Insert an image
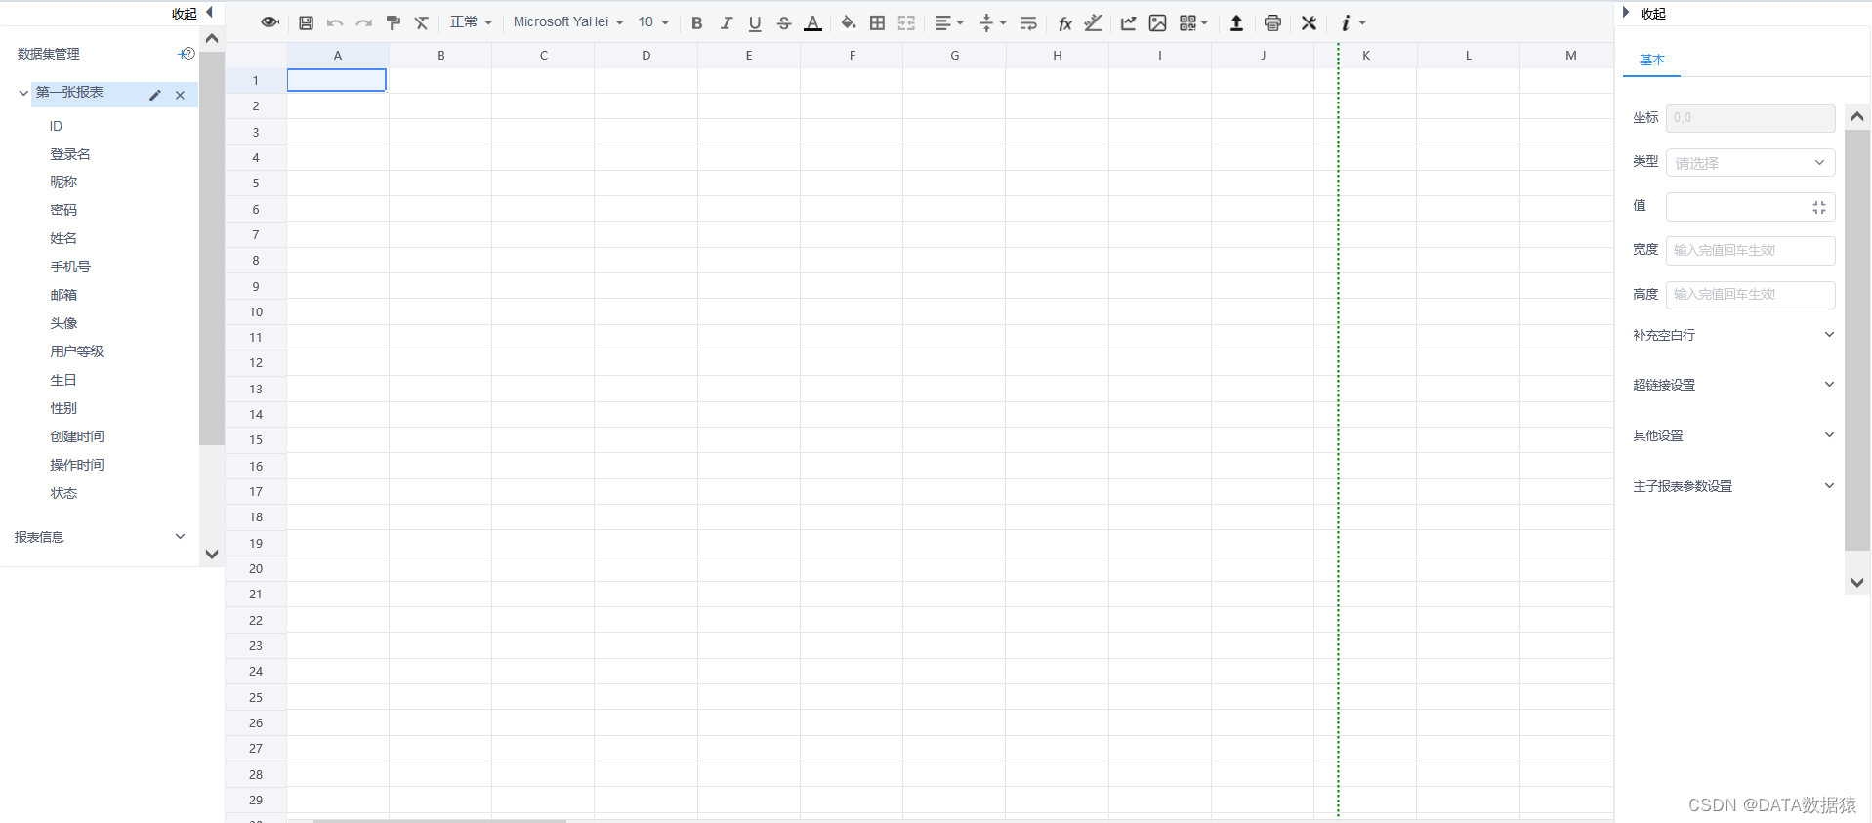The image size is (1872, 823). coord(1157,22)
